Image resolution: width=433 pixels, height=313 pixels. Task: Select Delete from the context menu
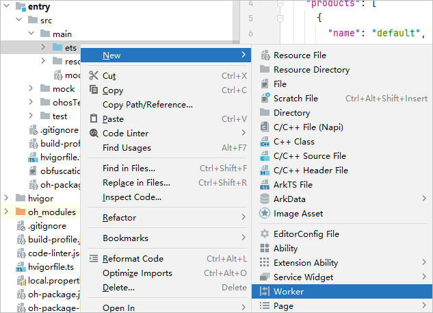(x=118, y=288)
